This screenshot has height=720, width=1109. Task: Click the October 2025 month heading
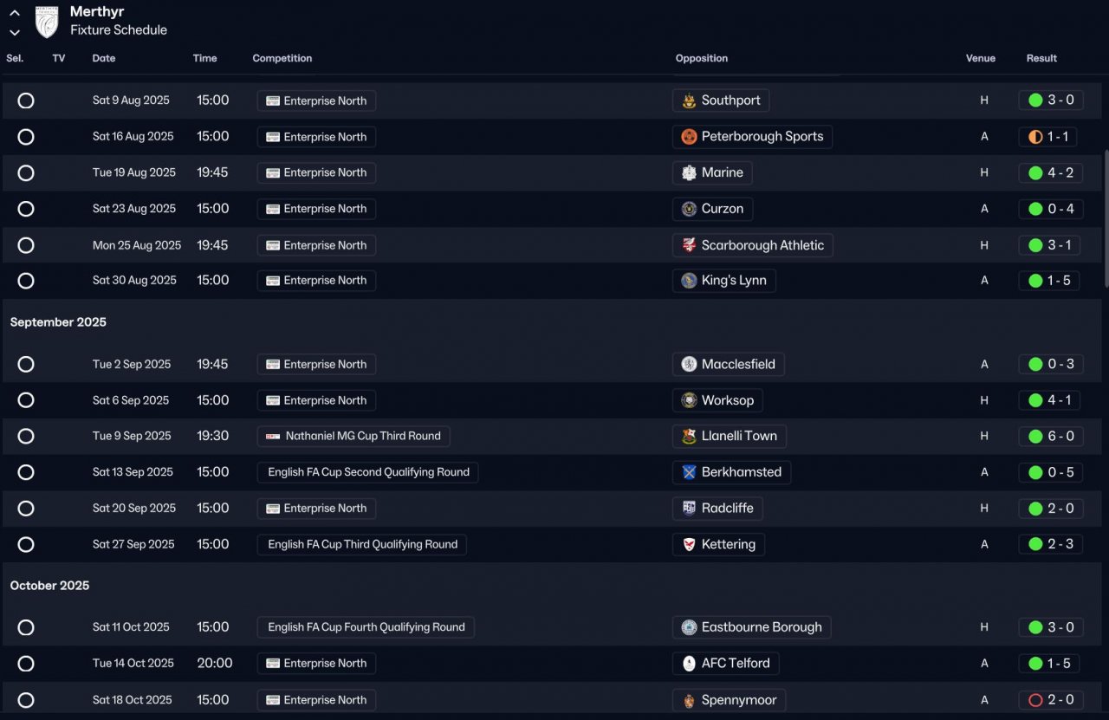coord(49,586)
